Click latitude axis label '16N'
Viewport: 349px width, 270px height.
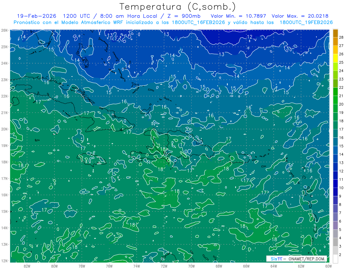pos(4,195)
